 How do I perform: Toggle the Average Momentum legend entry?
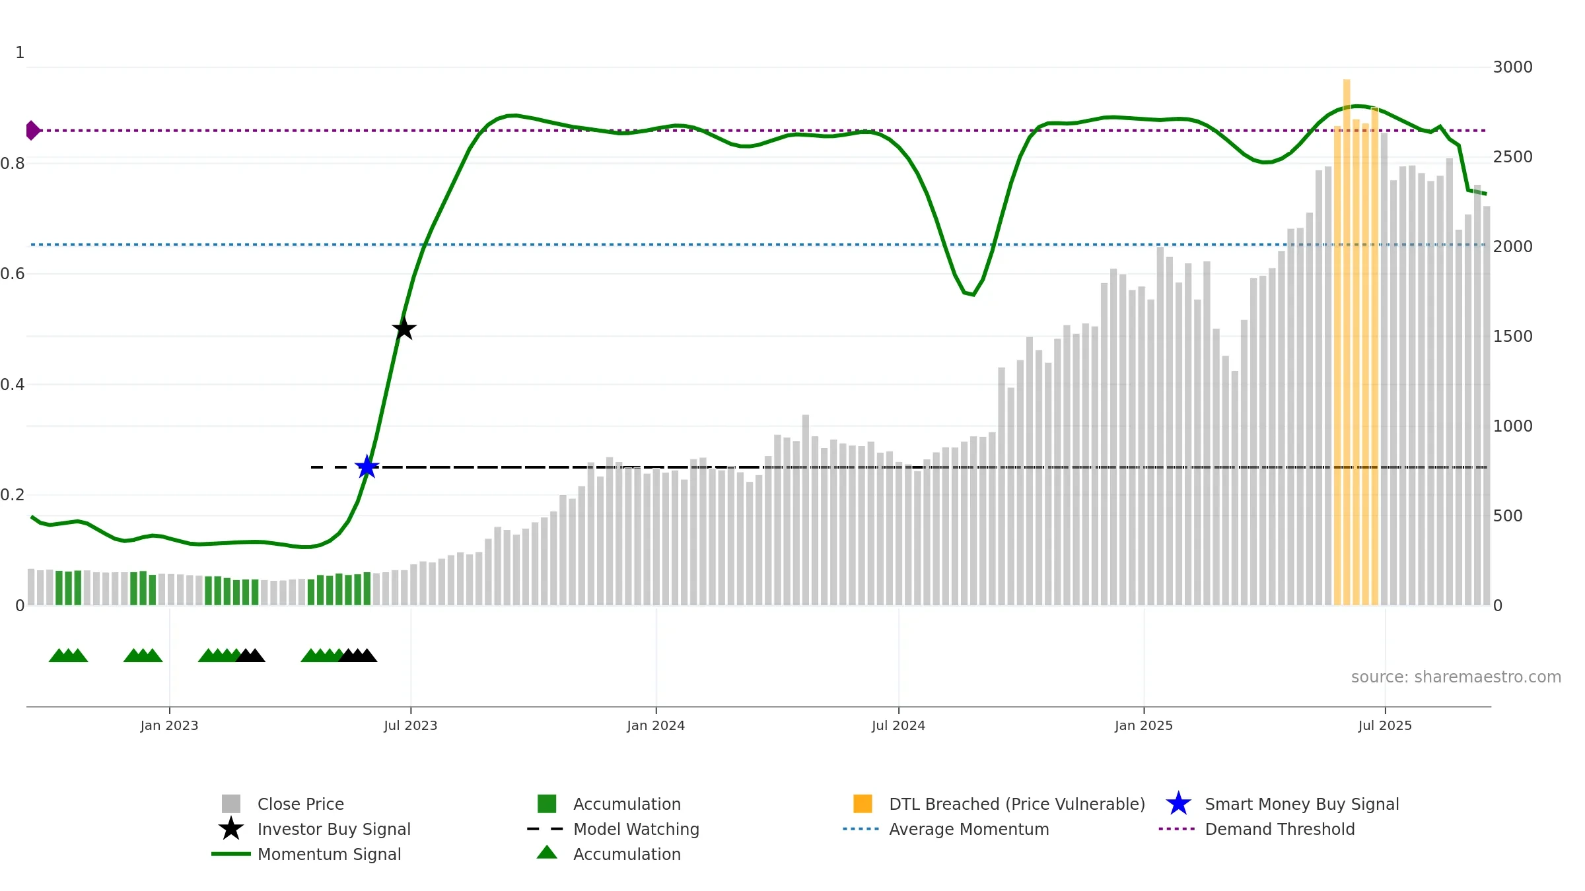(x=968, y=829)
